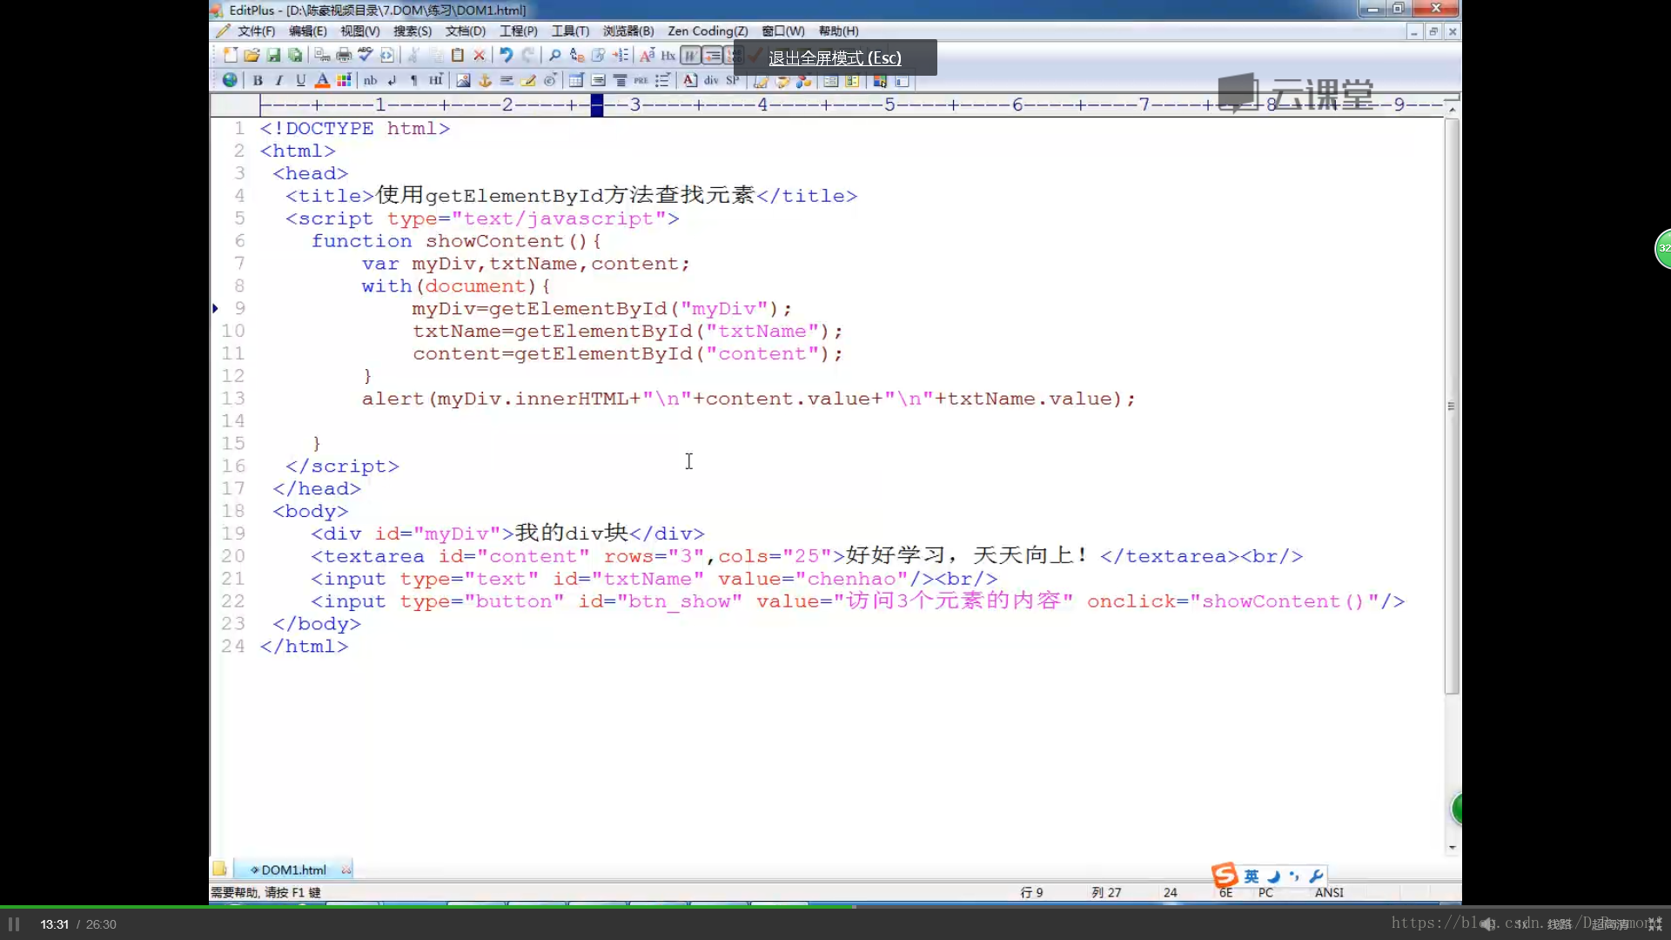The image size is (1671, 940).
Task: Open a file using the folder icon
Action: coord(252,55)
